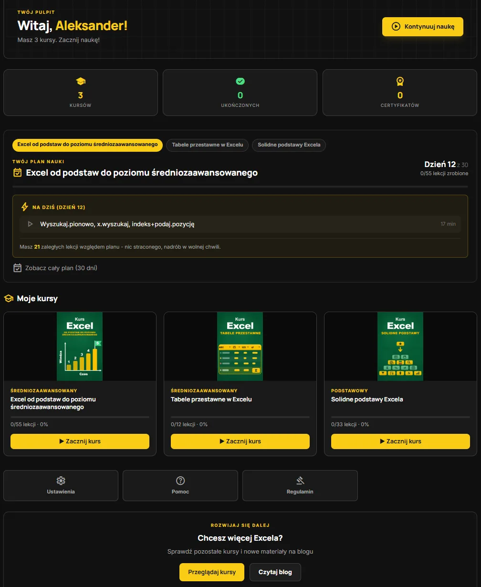Viewport: 481px width, 587px height.
Task: Click the Chcesz więcej Excela? heading
Action: pyautogui.click(x=240, y=538)
